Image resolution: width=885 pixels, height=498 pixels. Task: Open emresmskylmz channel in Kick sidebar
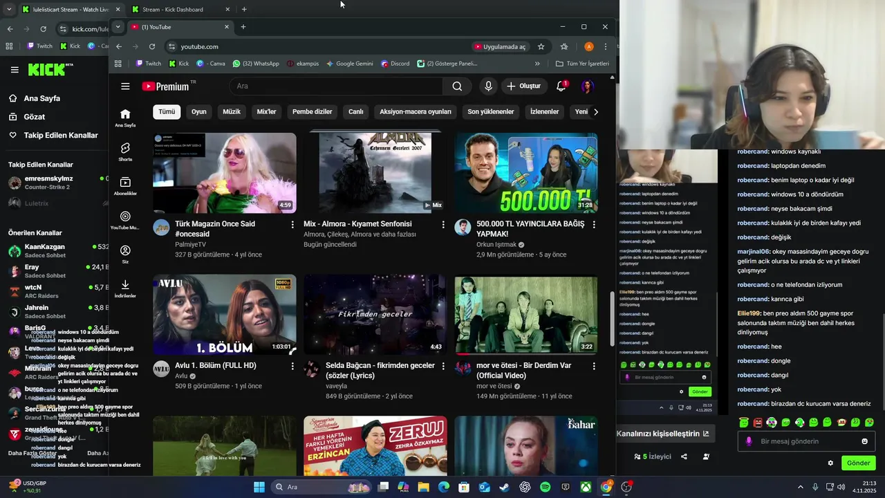click(55, 183)
